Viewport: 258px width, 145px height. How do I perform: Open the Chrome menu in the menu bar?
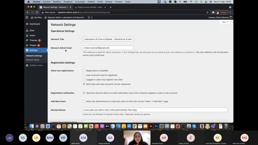pos(36,2)
